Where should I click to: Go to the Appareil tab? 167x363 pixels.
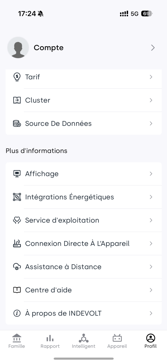(x=117, y=341)
